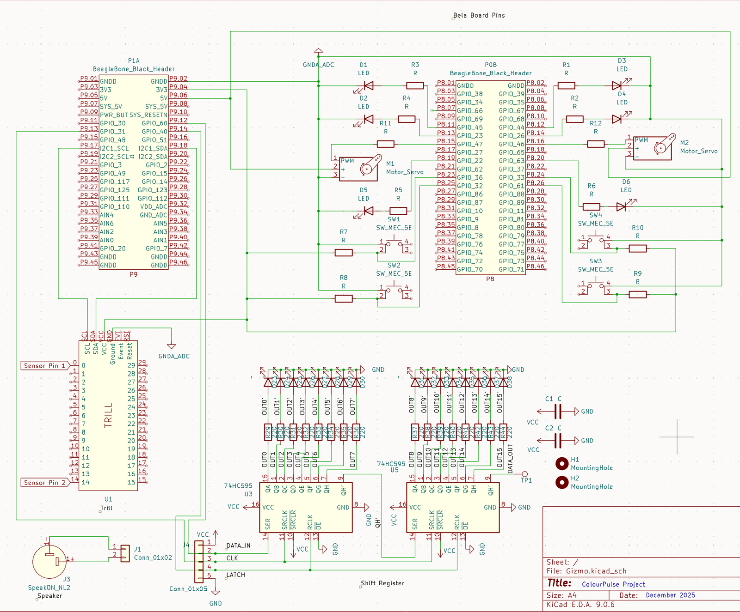
Task: Pick resistor R10 symbol
Action: point(638,248)
